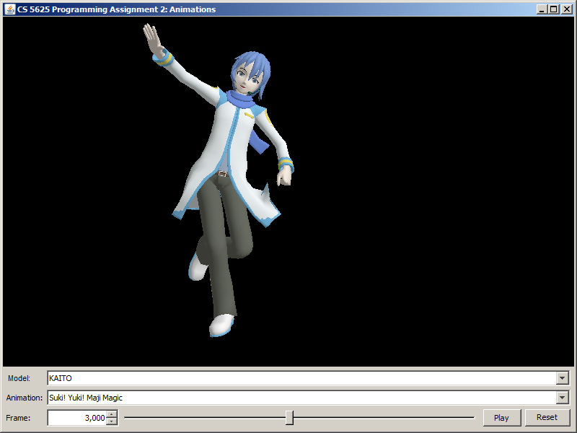Click the window title bar text
Image resolution: width=577 pixels, height=433 pixels.
(115, 9)
